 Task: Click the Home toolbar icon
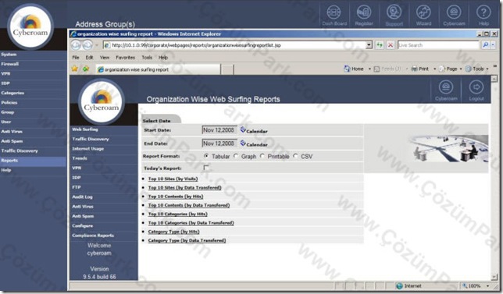click(x=347, y=69)
